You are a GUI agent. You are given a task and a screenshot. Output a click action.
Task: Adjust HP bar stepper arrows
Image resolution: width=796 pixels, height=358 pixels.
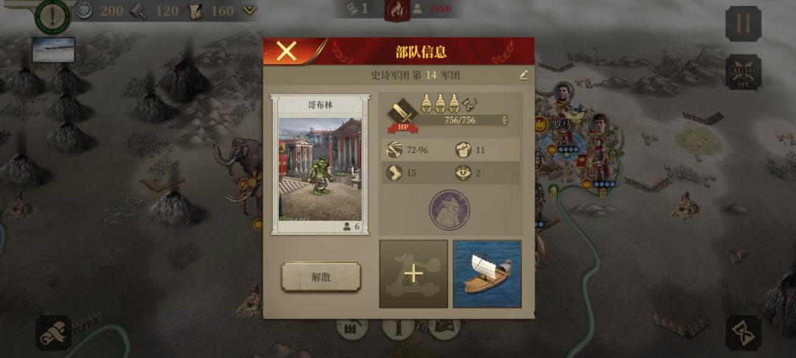point(504,120)
